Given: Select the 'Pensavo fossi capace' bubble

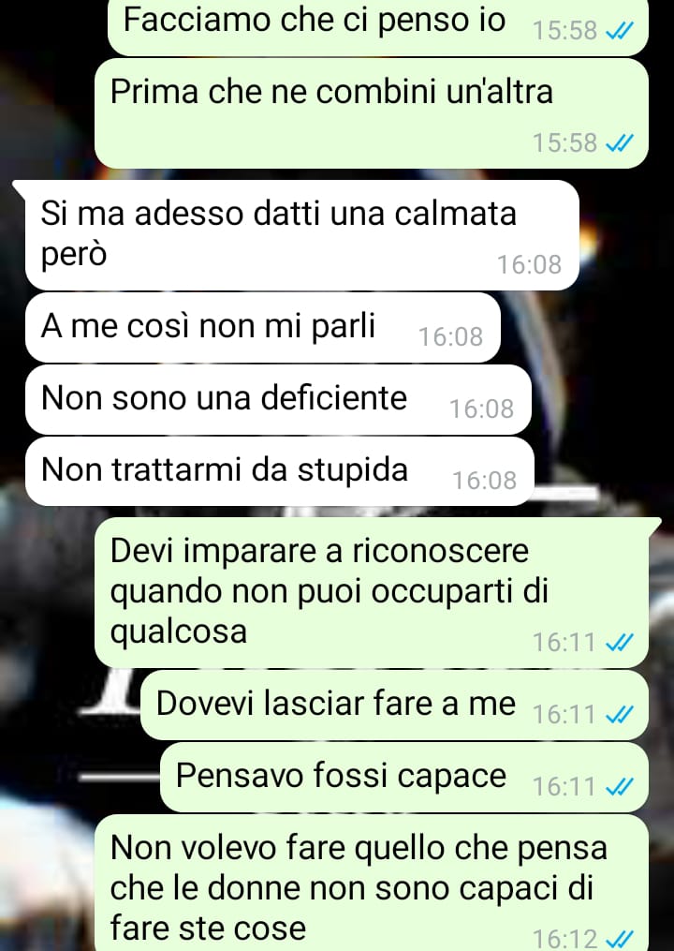Looking at the screenshot, I should pyautogui.click(x=404, y=778).
